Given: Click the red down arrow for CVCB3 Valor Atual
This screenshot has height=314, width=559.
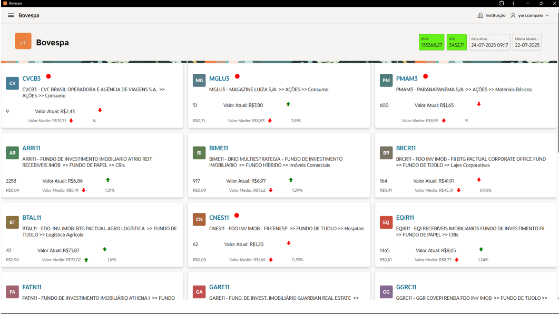Looking at the screenshot, I should pyautogui.click(x=100, y=110).
